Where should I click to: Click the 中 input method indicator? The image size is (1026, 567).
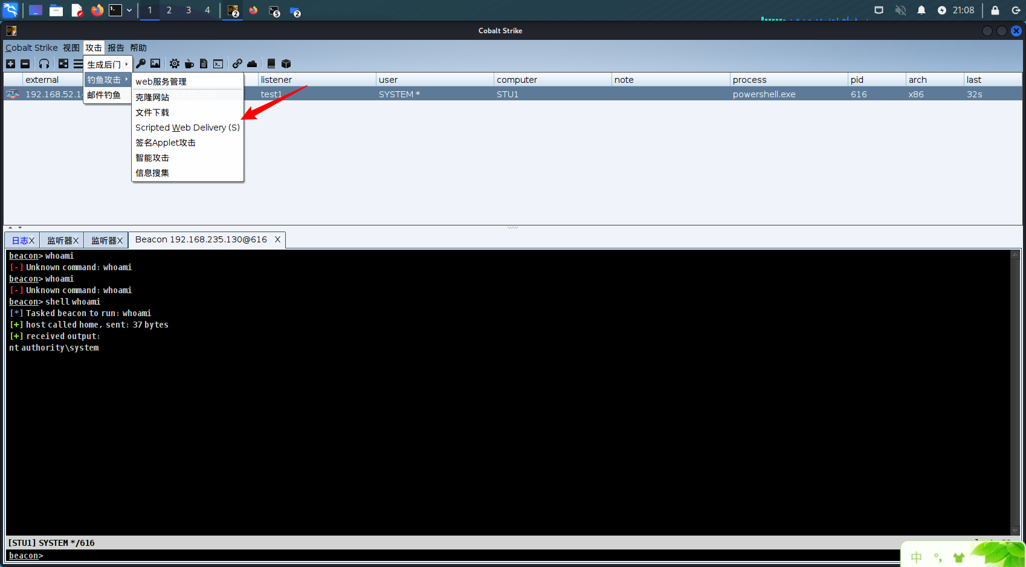coord(917,557)
